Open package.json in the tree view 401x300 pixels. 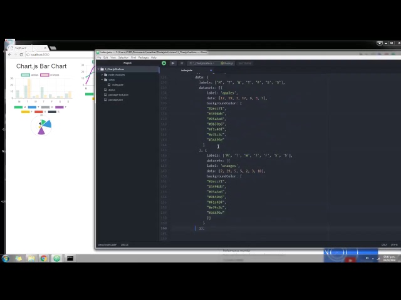tap(115, 100)
